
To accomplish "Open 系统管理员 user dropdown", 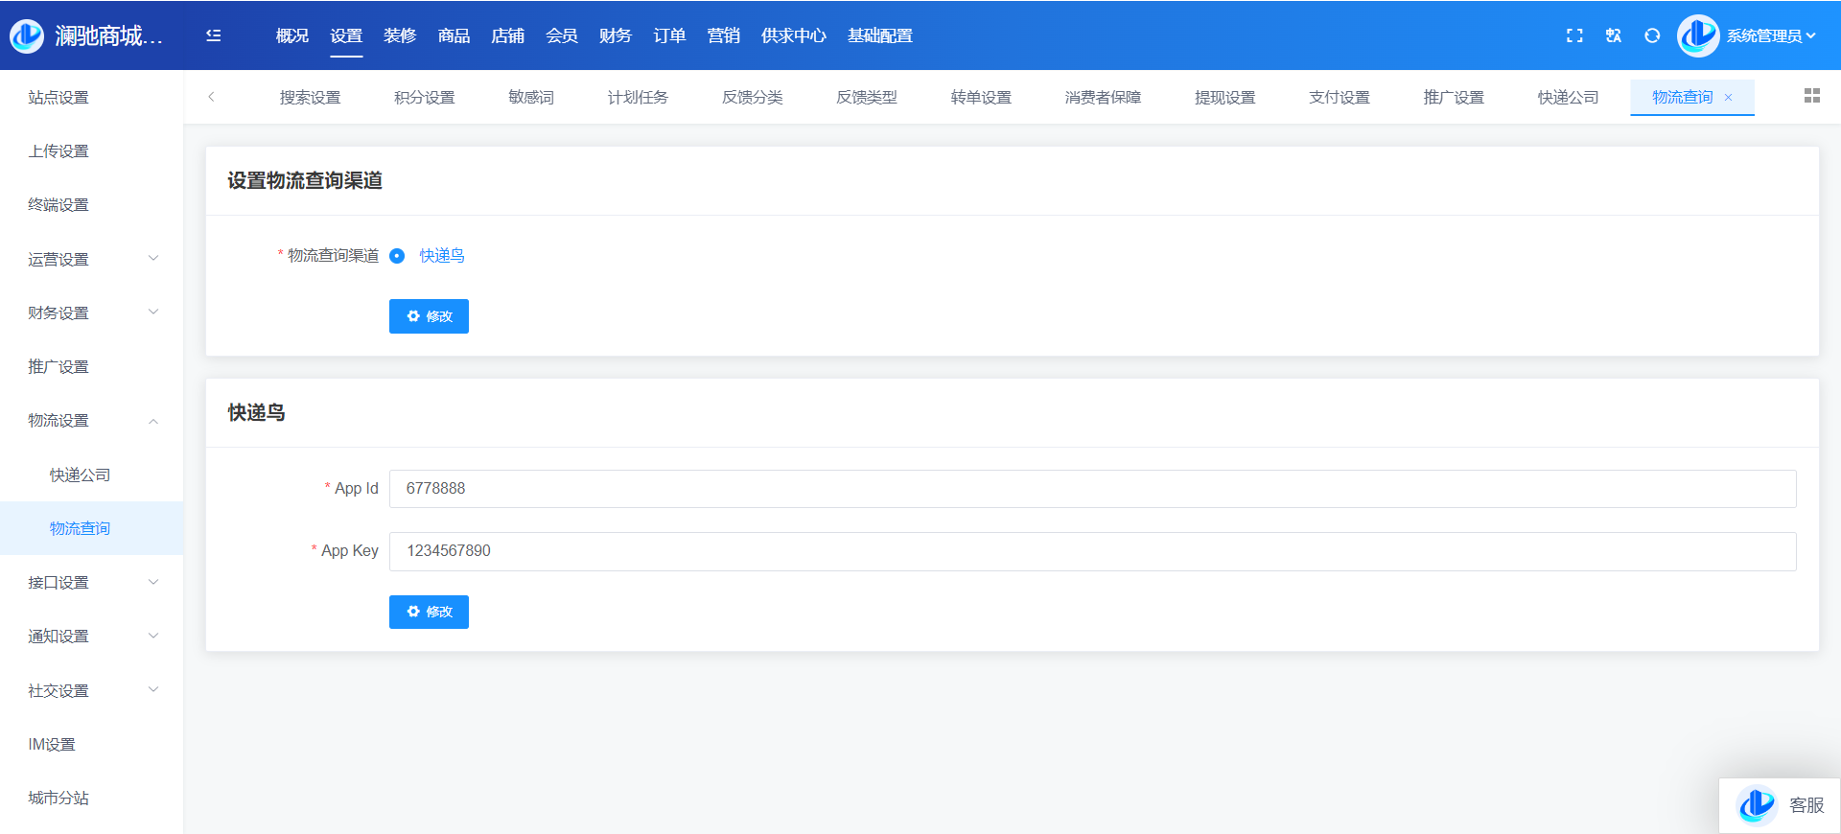I will click(1770, 36).
